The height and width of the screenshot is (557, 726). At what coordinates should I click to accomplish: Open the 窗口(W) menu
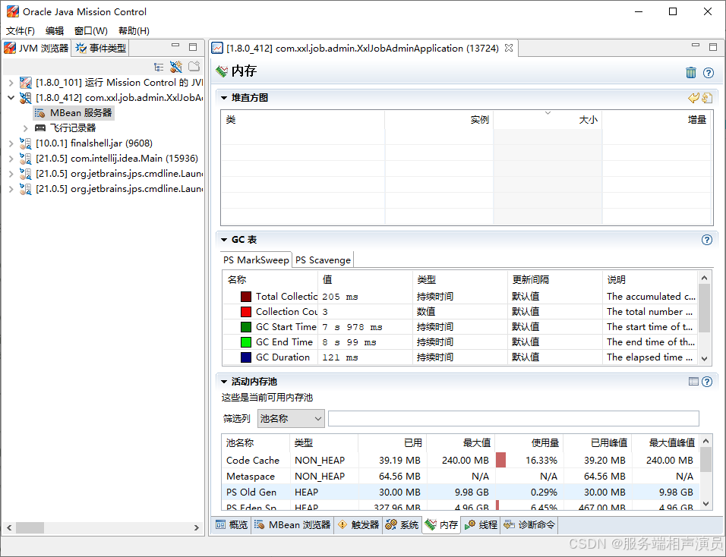tap(91, 31)
